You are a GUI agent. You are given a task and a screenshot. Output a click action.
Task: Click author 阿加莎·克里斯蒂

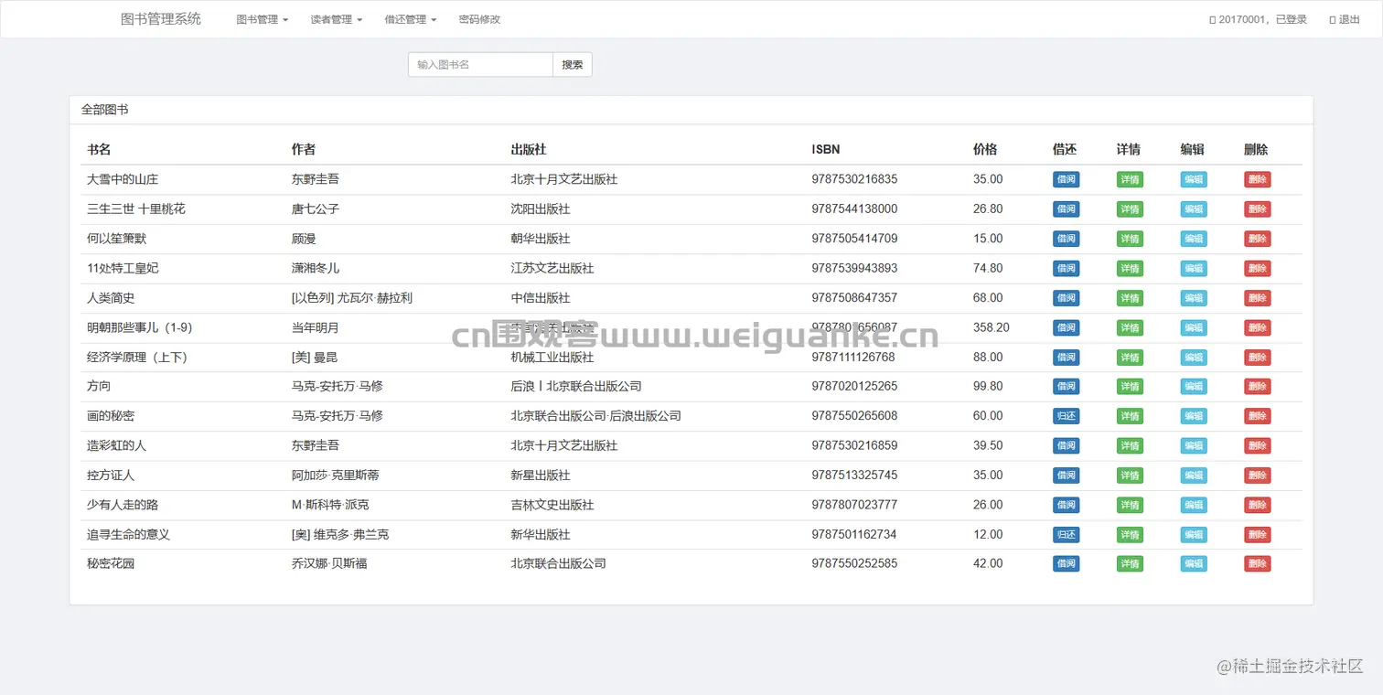(336, 476)
